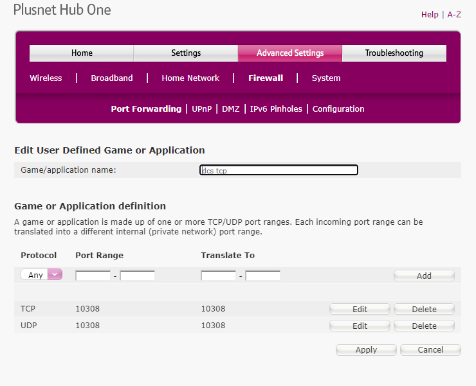Screen dimensions: 476x386
Task: Select the Advanced Settings tab
Action: [x=290, y=53]
